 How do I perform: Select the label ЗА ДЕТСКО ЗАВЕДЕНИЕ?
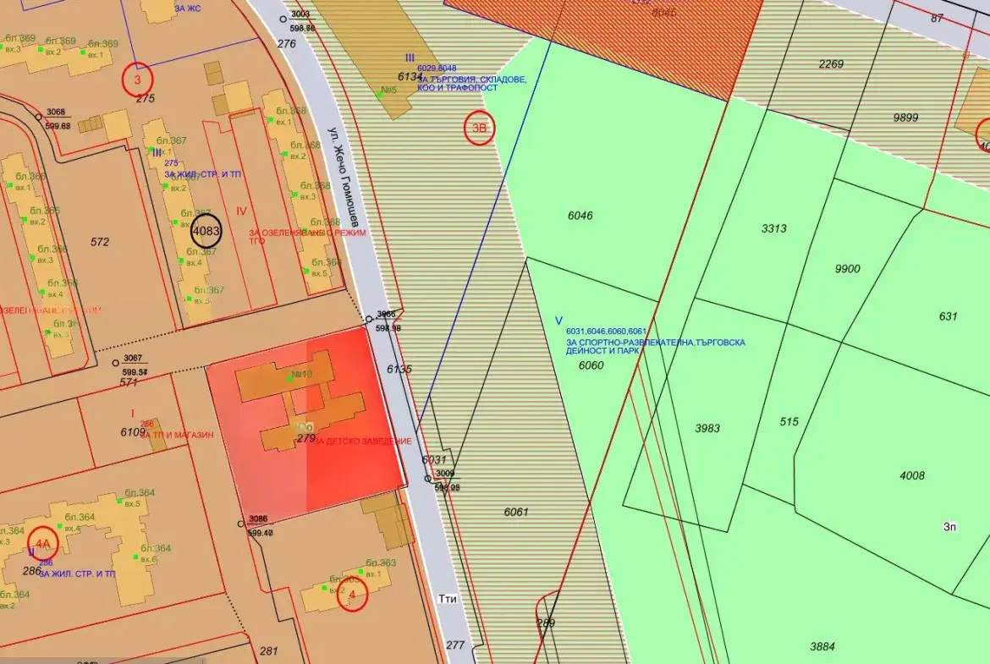point(362,442)
